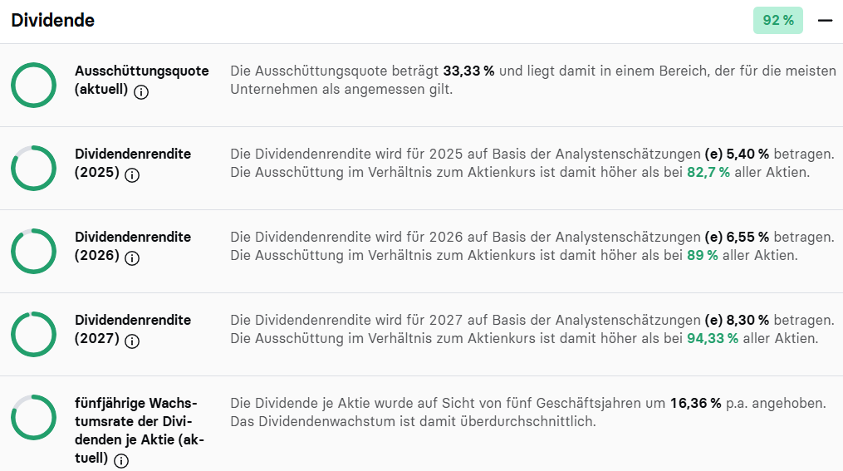Image resolution: width=843 pixels, height=471 pixels.
Task: Click the Dividende section heading
Action: (52, 21)
